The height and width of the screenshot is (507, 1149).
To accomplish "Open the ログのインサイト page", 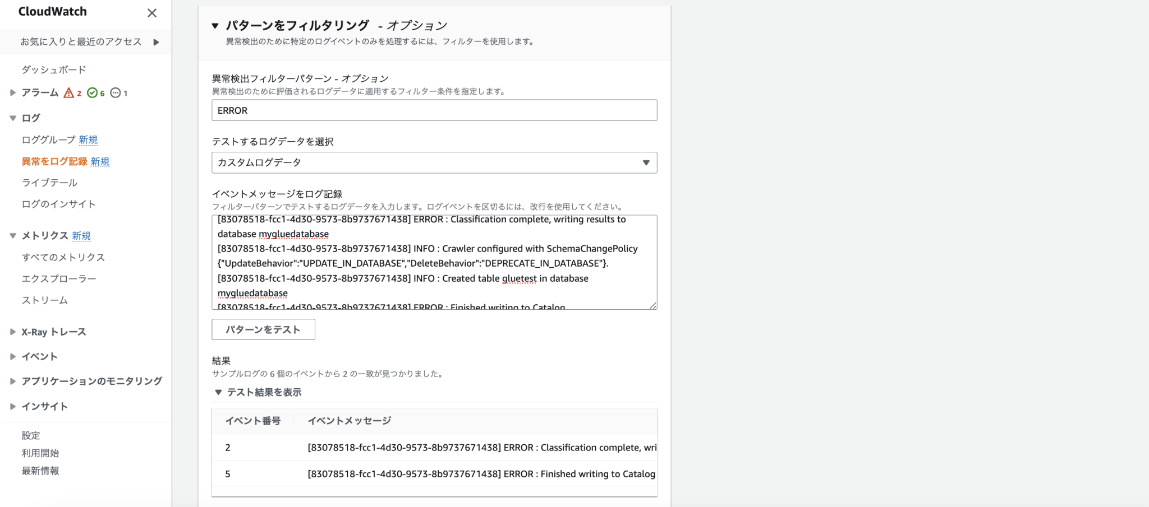I will 58,204.
